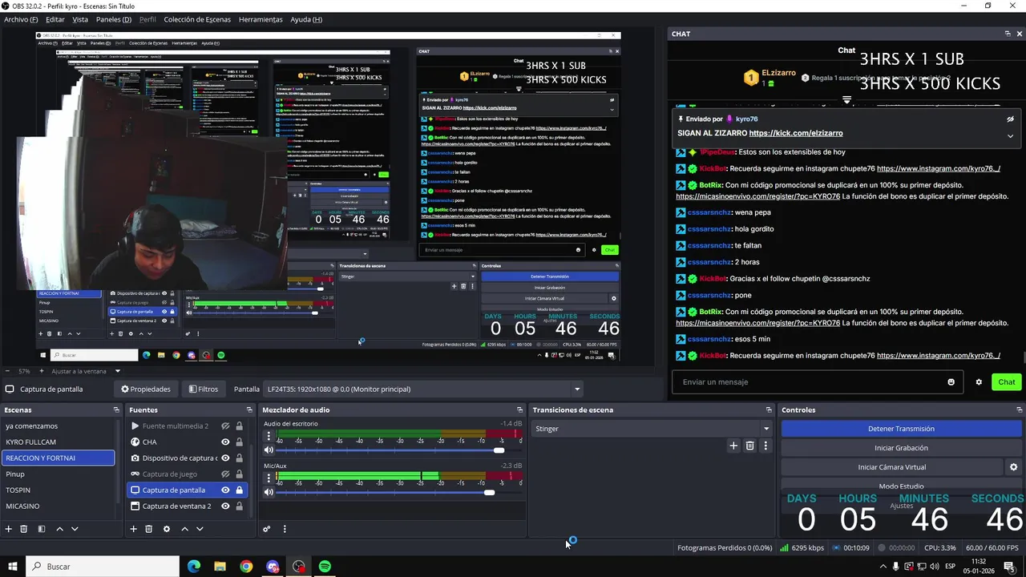The height and width of the screenshot is (577, 1026).
Task: Open Mic/Aux options dots
Action: tap(269, 478)
